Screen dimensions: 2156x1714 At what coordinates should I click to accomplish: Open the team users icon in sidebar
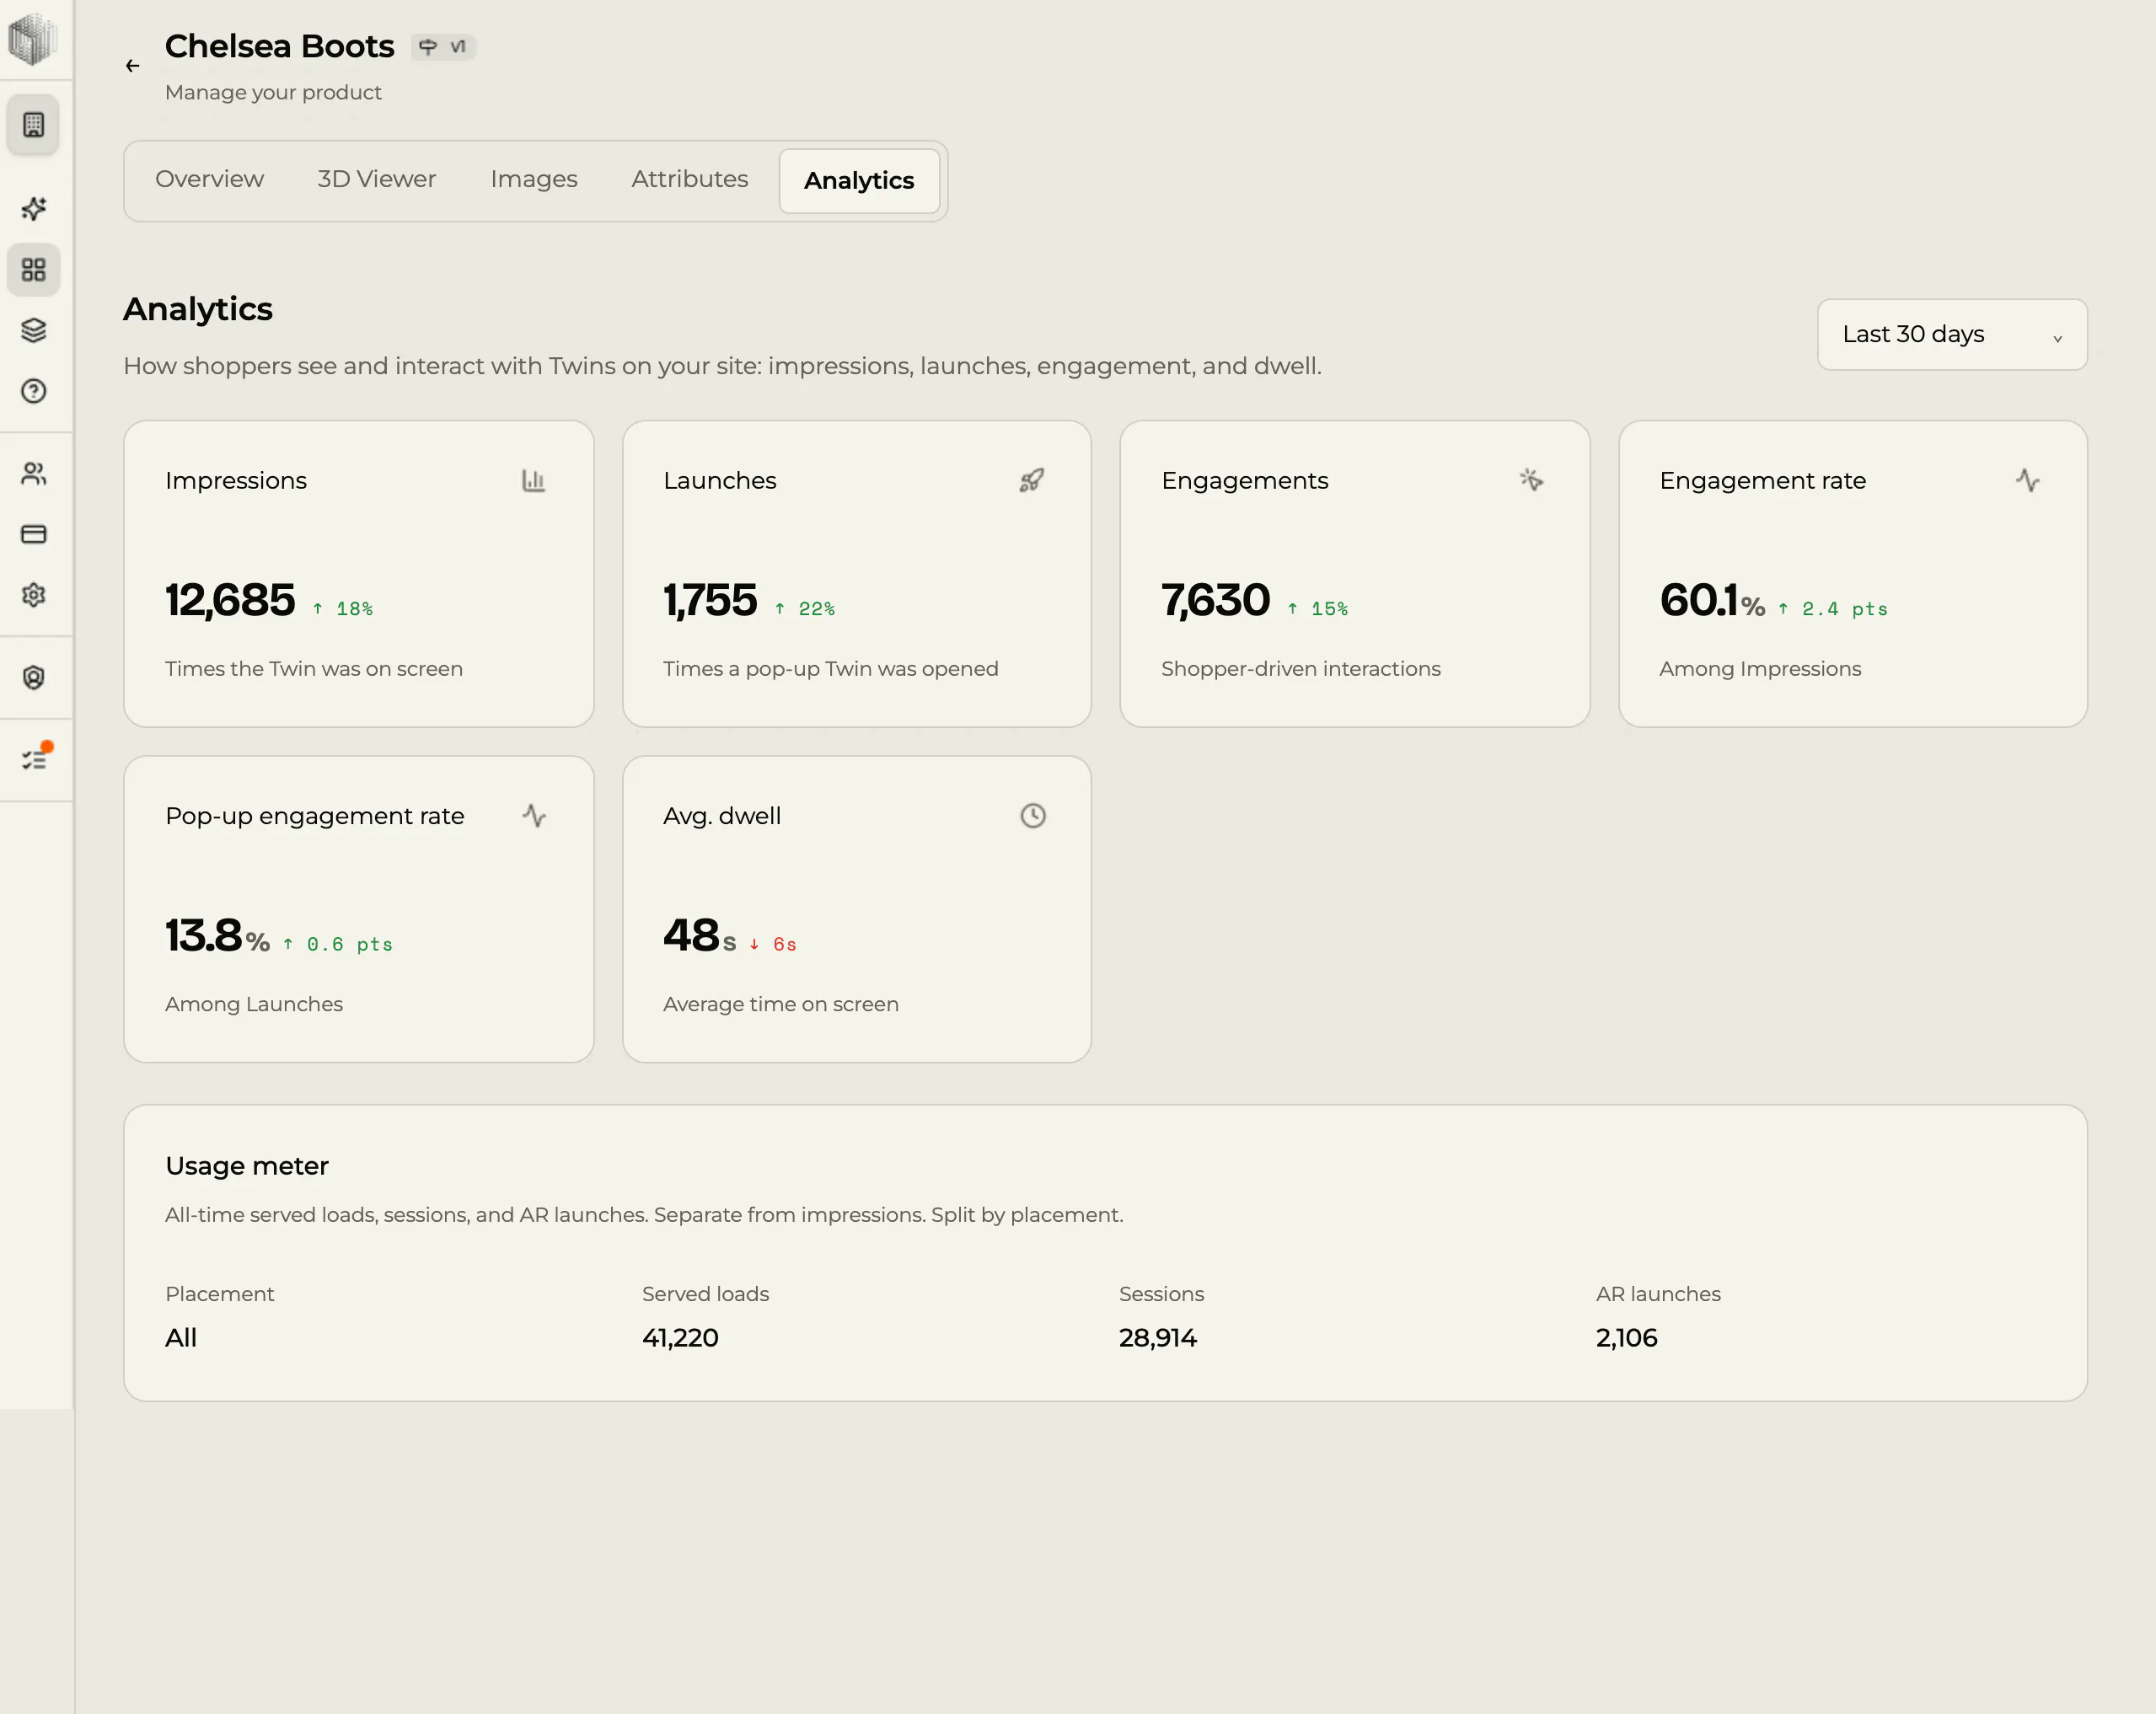click(x=34, y=474)
